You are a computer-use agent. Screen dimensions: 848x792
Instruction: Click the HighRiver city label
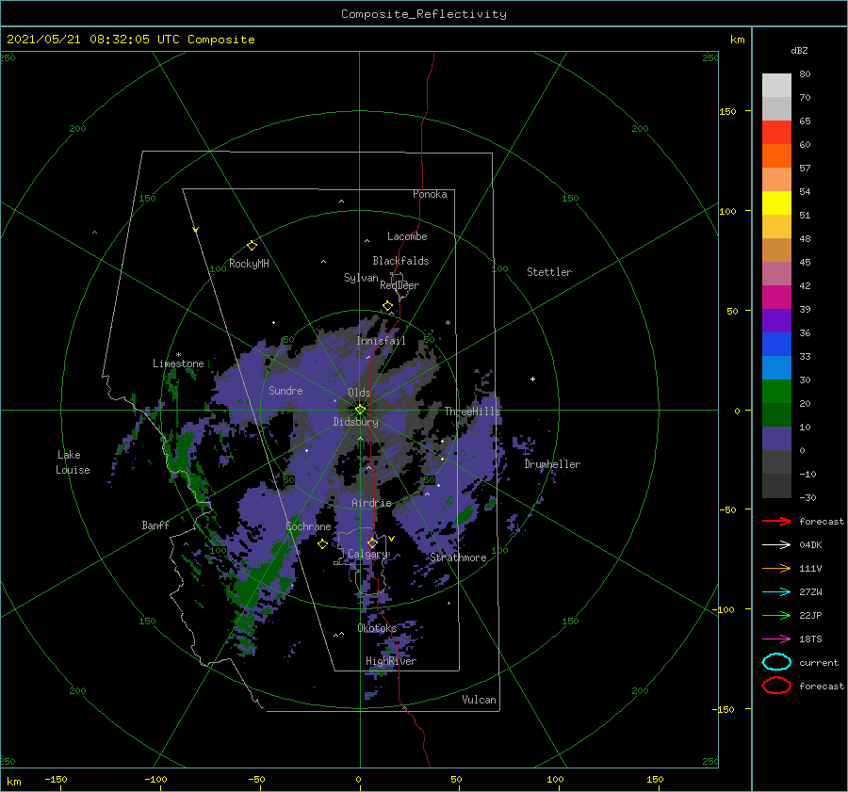(391, 661)
